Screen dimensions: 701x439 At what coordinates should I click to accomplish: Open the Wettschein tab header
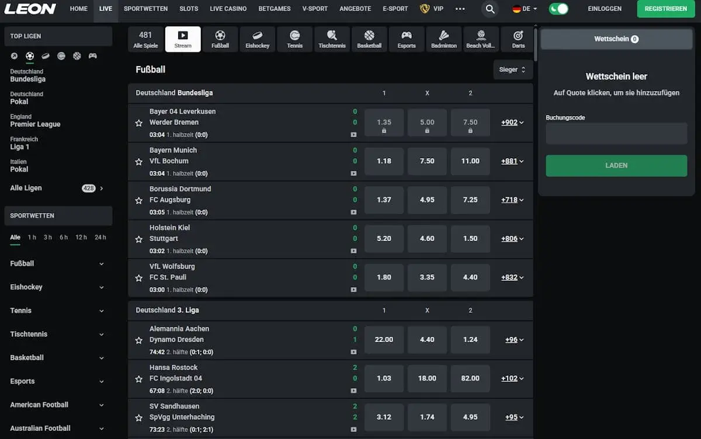[x=616, y=39]
